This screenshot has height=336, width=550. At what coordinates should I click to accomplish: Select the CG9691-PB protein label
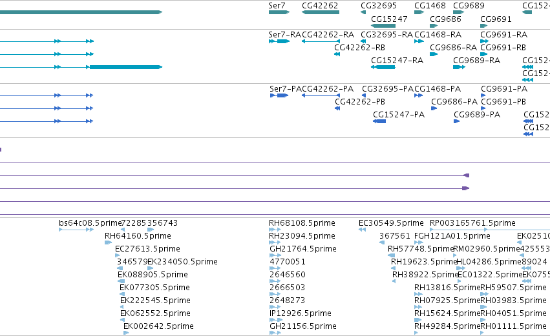503,102
